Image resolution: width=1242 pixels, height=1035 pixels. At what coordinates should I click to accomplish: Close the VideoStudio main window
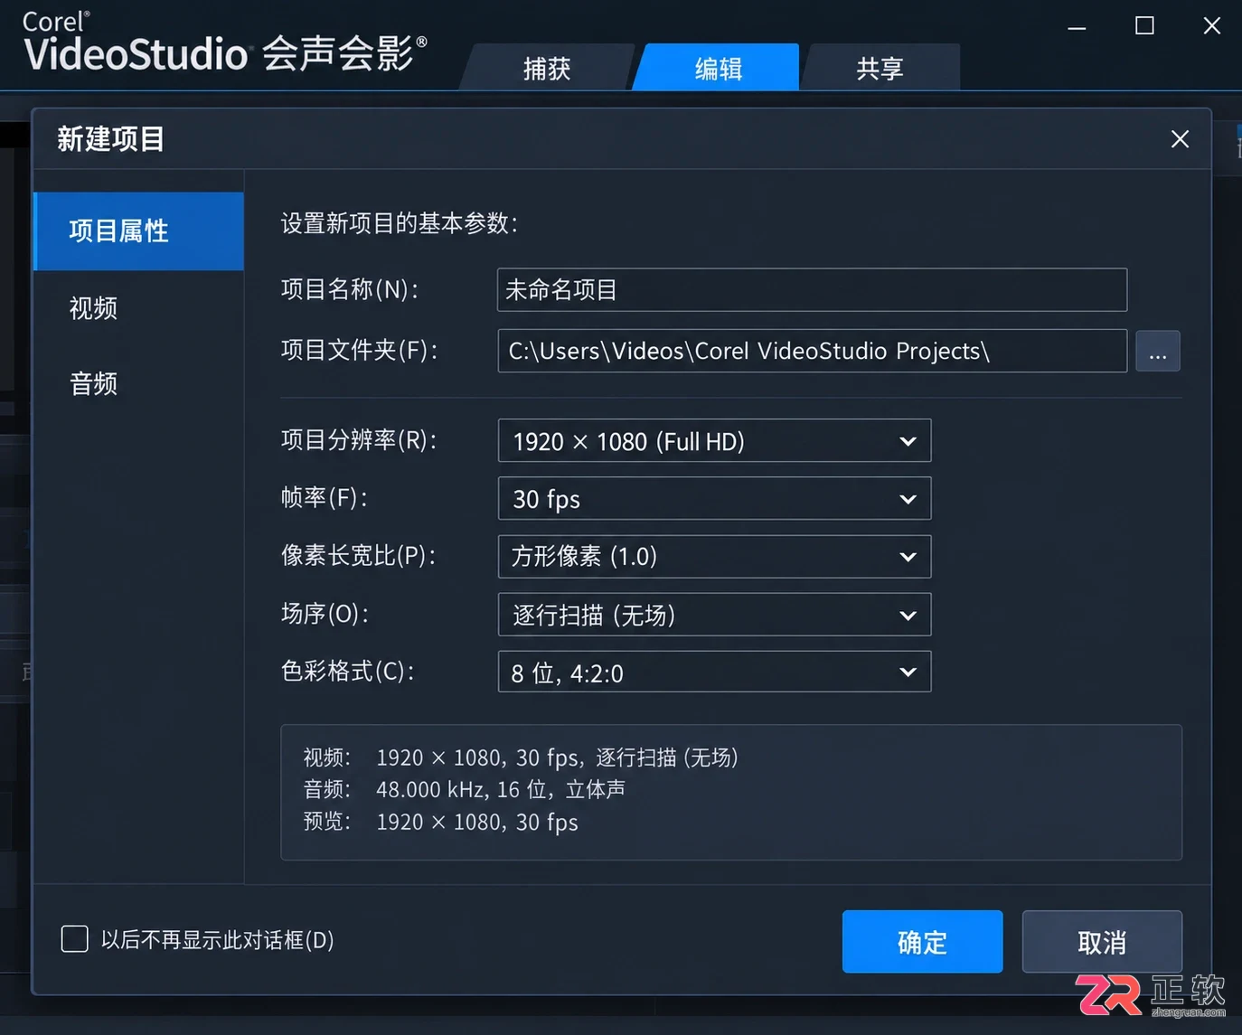click(x=1212, y=26)
